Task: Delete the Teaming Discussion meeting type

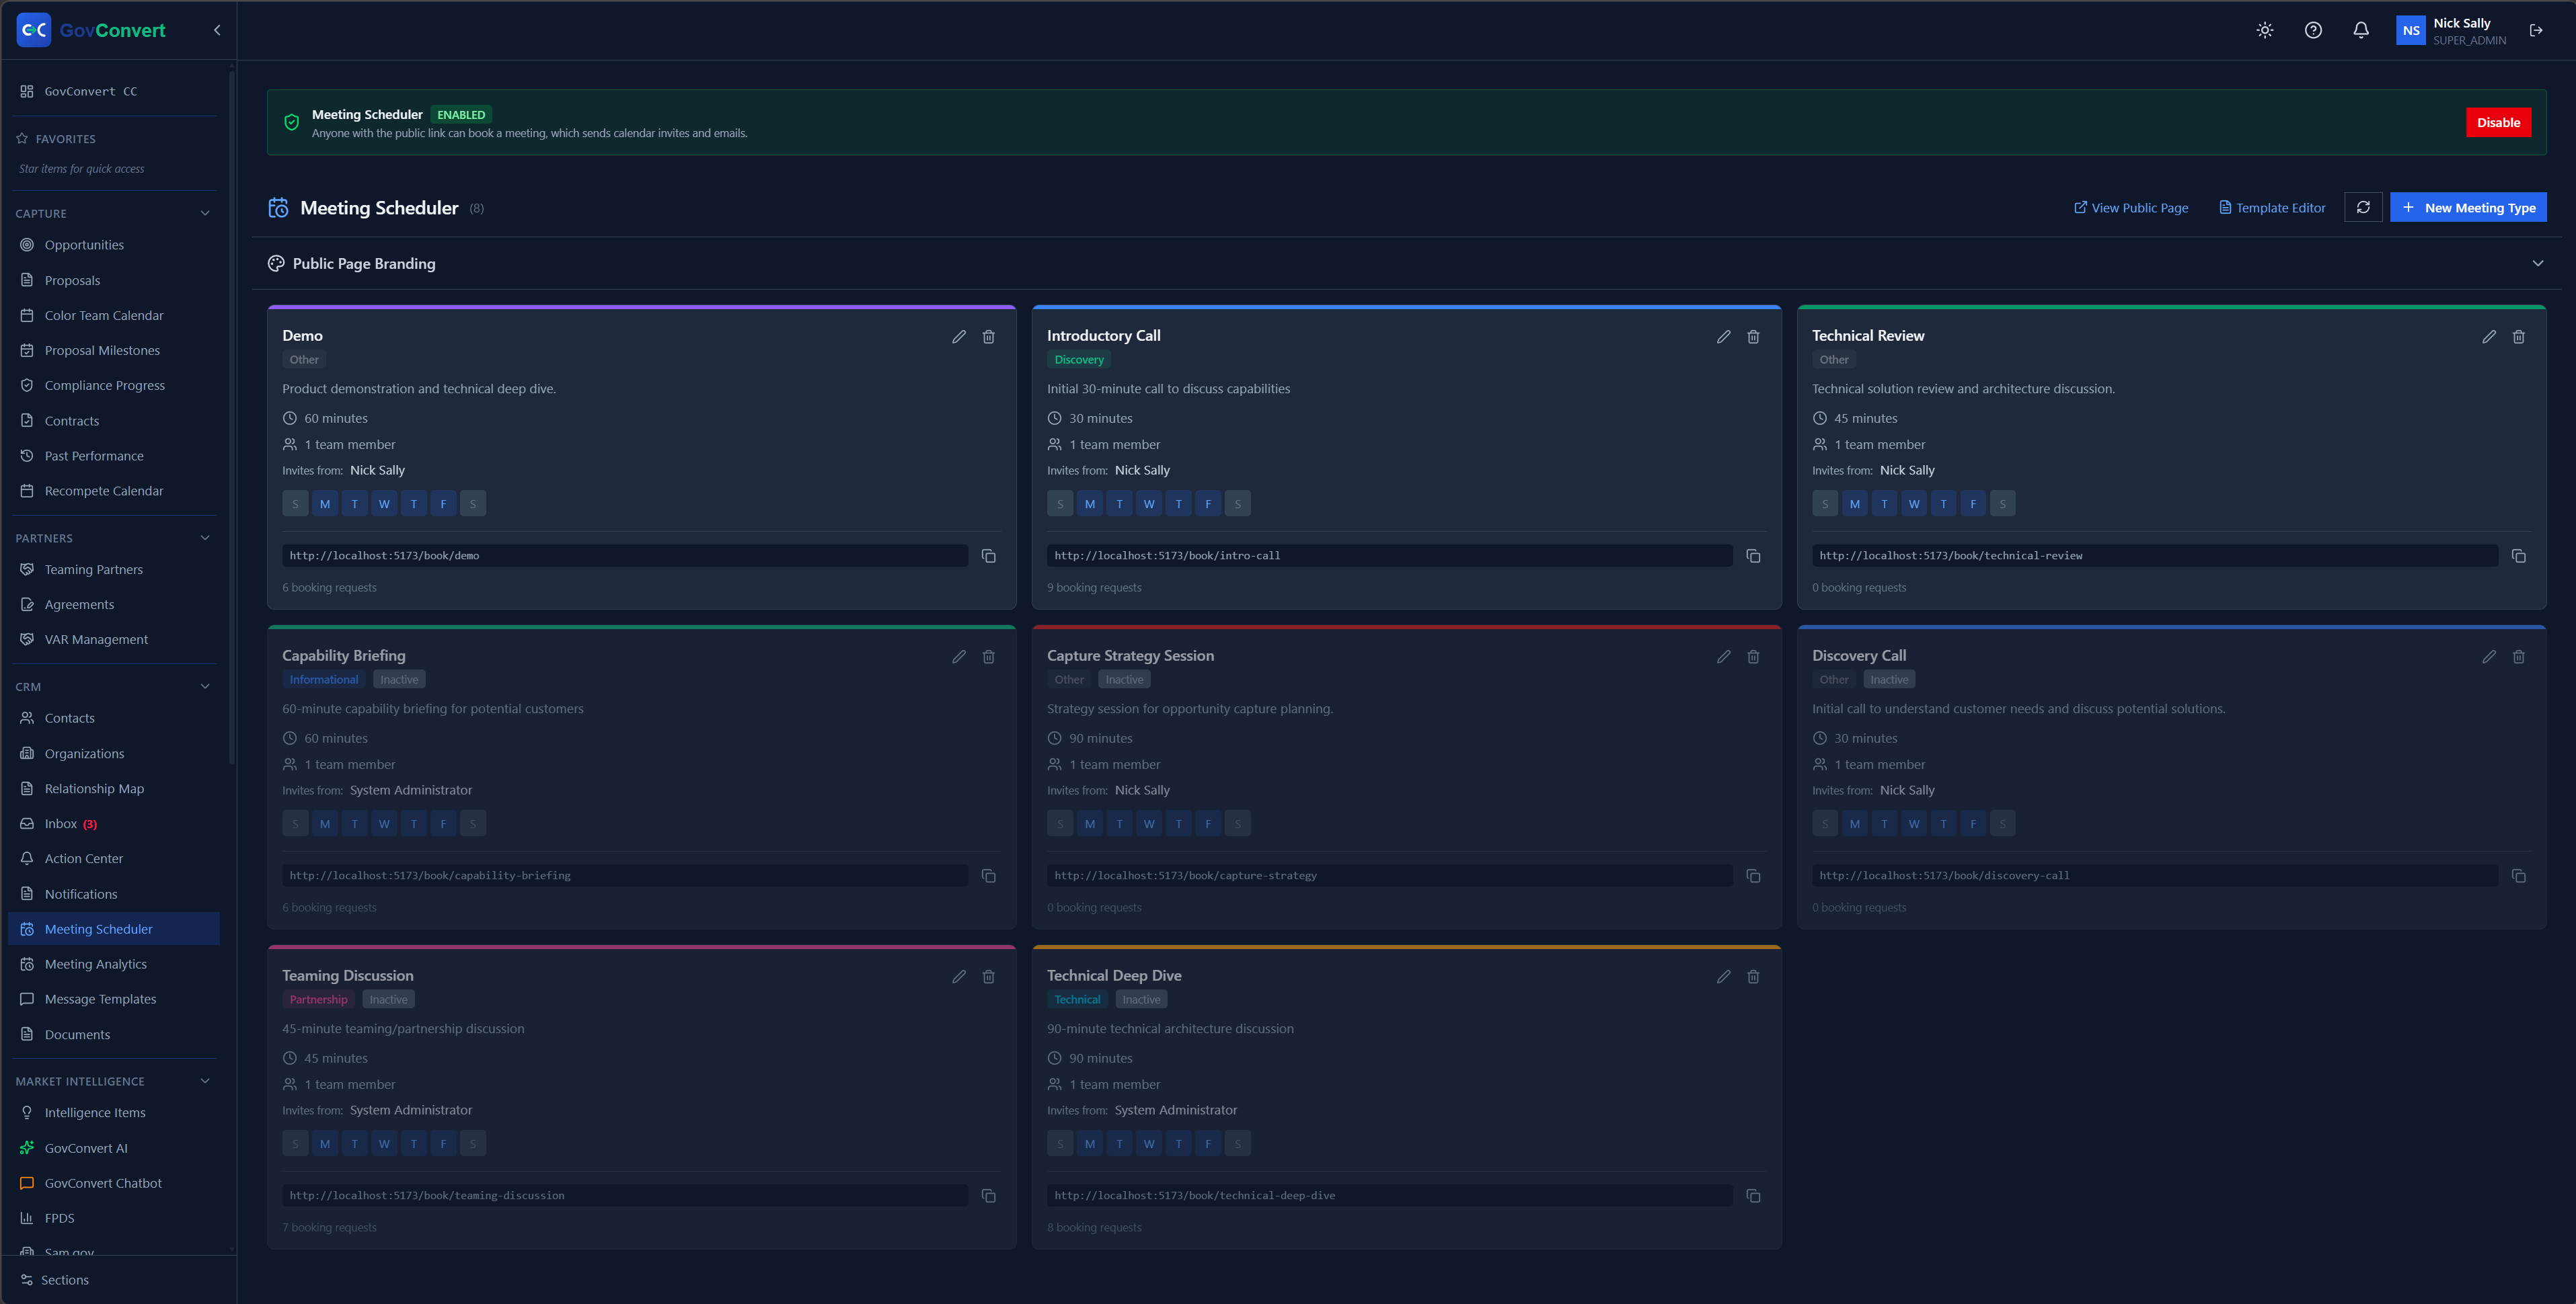Action: 988,976
